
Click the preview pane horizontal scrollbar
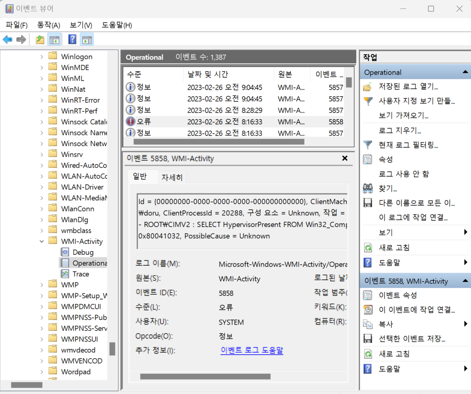(205, 377)
